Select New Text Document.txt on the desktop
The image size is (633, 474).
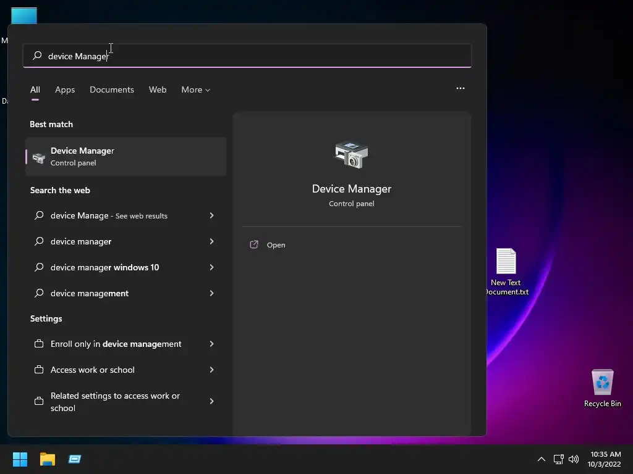tap(506, 272)
